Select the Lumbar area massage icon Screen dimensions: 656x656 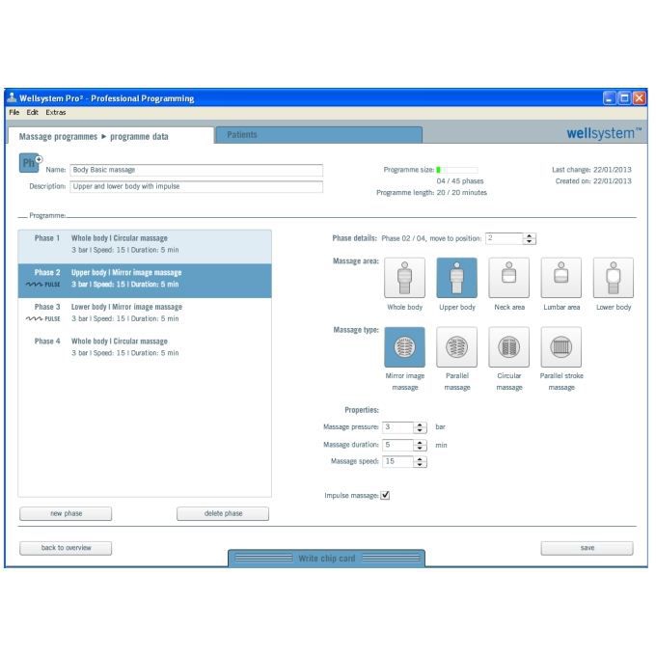click(561, 278)
